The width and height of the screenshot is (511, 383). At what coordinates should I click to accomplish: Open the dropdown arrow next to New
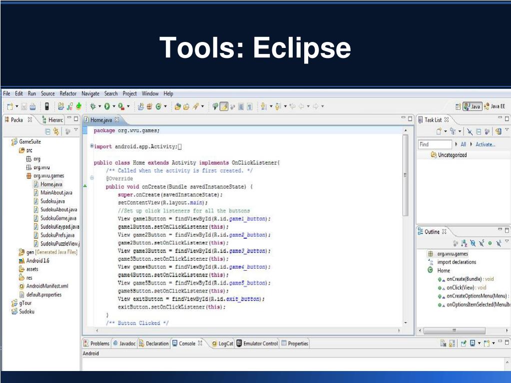[x=17, y=106]
